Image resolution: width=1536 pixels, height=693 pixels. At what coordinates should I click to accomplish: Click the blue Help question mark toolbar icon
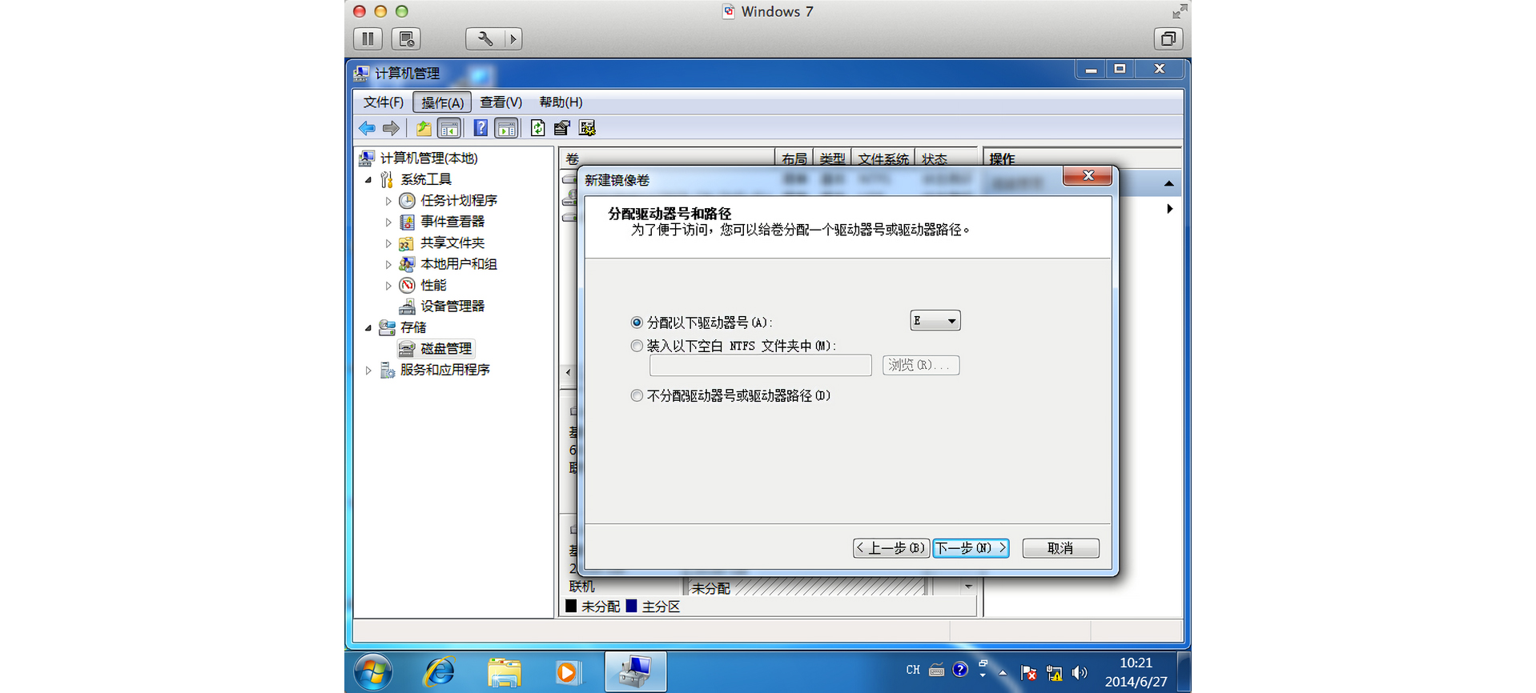481,128
